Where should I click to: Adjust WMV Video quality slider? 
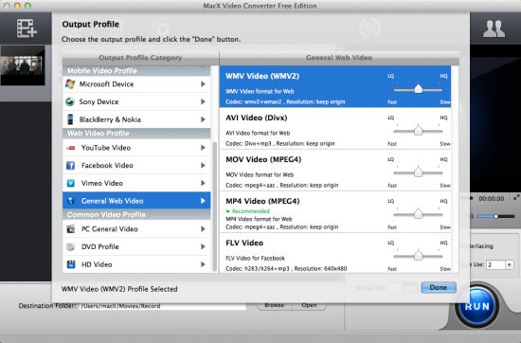[418, 89]
